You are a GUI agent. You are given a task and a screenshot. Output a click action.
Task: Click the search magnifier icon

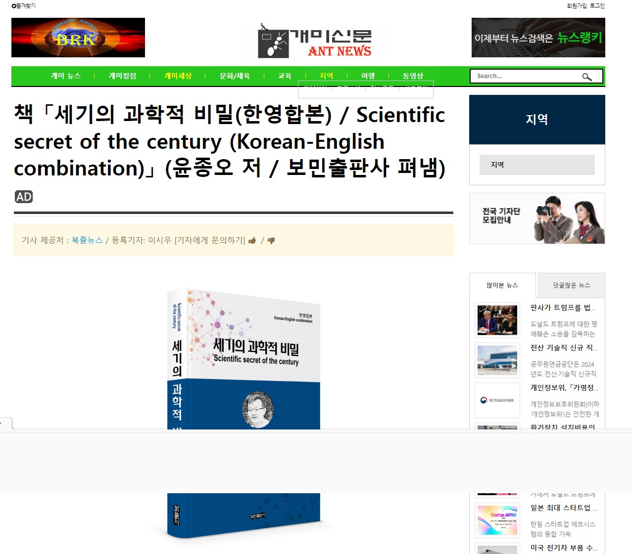[x=587, y=77]
